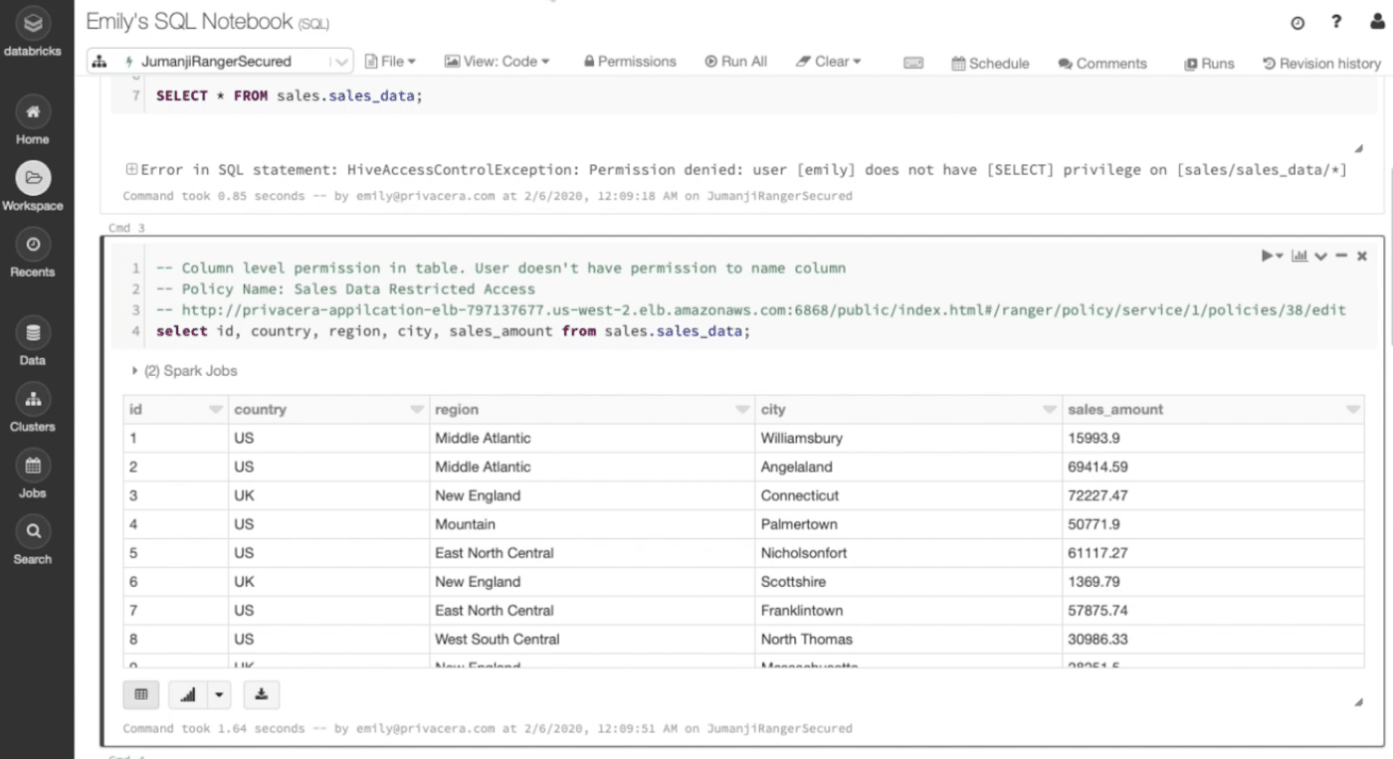Open the cluster selector JumanjiRangerSecured dropdown

tap(220, 61)
